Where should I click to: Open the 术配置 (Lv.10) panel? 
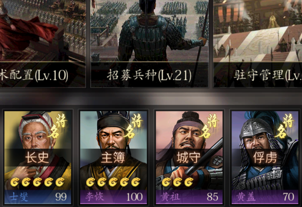pyautogui.click(x=43, y=43)
